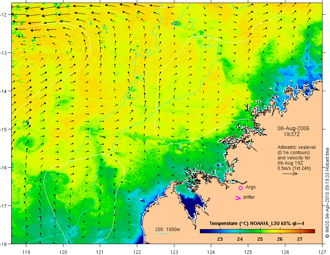This screenshot has height=255, width=330.
Task: Click the magenta Argo circle marker
Action: tap(240, 188)
